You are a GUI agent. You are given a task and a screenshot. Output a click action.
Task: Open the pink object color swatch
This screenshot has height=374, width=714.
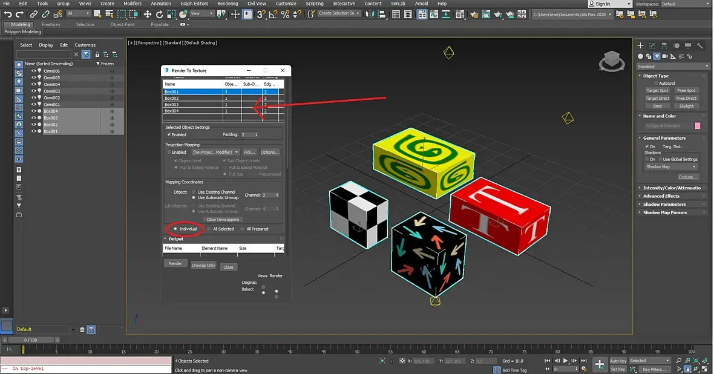coord(697,126)
